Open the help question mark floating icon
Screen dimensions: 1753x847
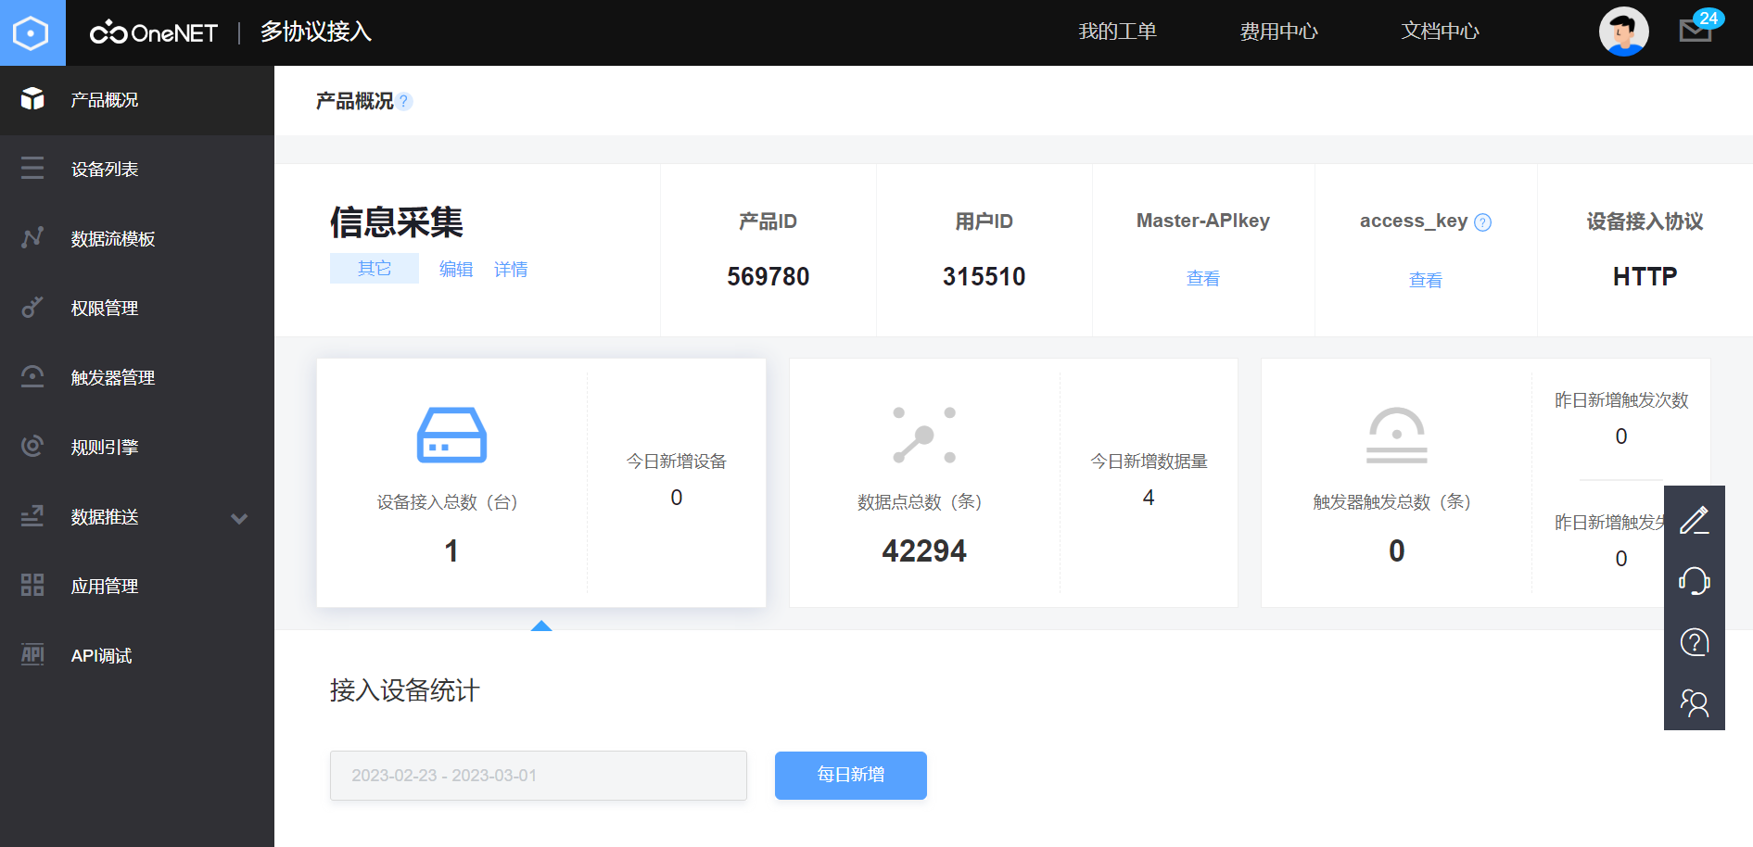(x=1695, y=642)
